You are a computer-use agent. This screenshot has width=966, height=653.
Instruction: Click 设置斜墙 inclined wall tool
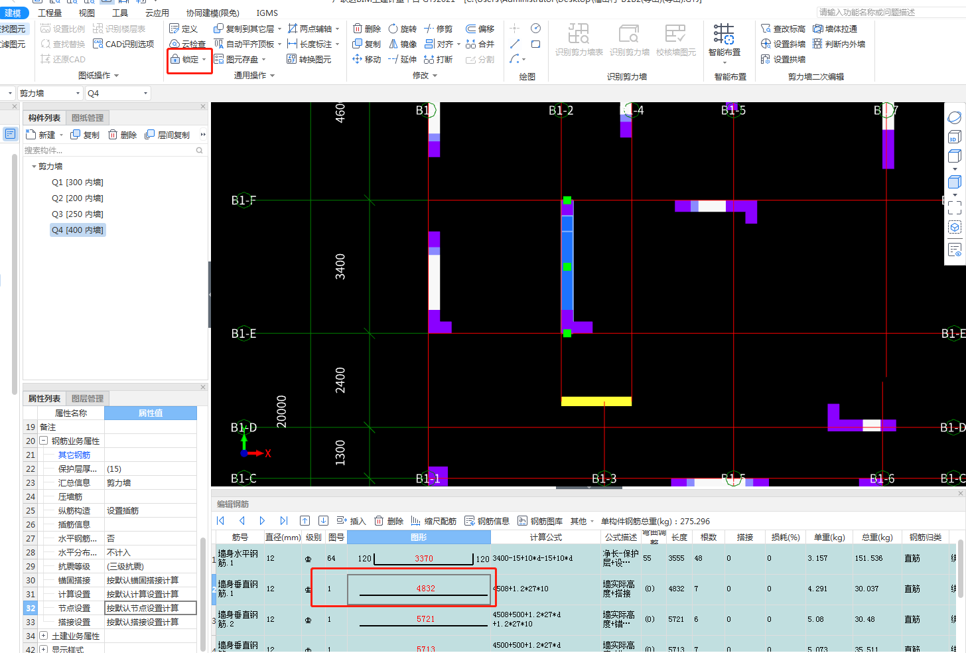[x=783, y=44]
